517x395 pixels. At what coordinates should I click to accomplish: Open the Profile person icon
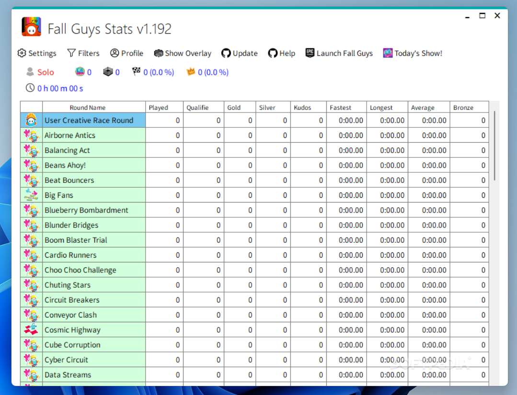(x=115, y=53)
